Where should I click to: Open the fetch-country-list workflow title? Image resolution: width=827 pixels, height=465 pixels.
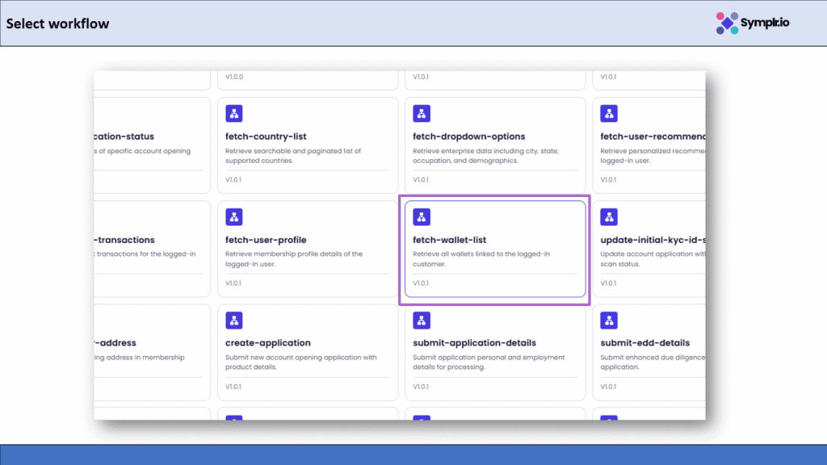pos(266,136)
